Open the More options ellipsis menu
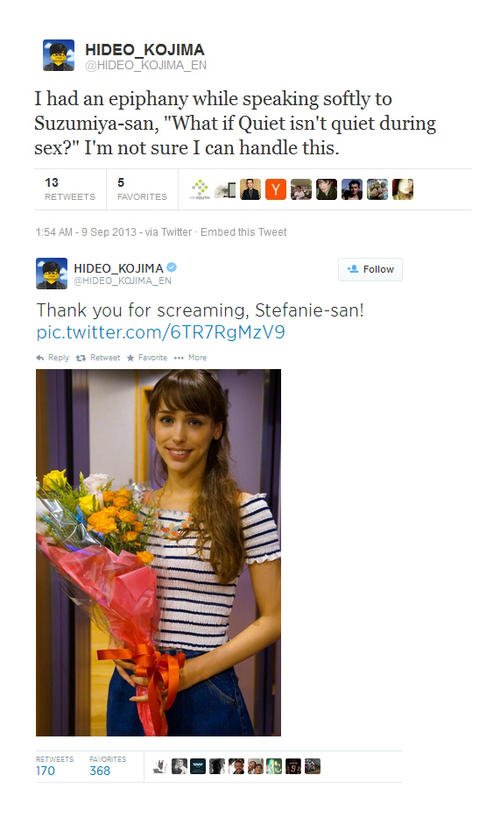Viewport: 486px width, 825px height. coord(179,358)
